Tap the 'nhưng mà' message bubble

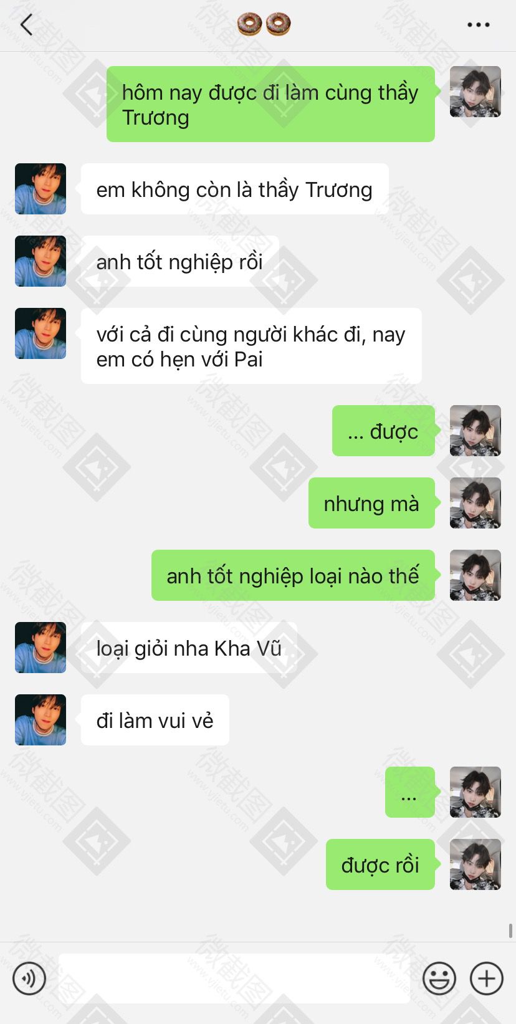click(371, 503)
